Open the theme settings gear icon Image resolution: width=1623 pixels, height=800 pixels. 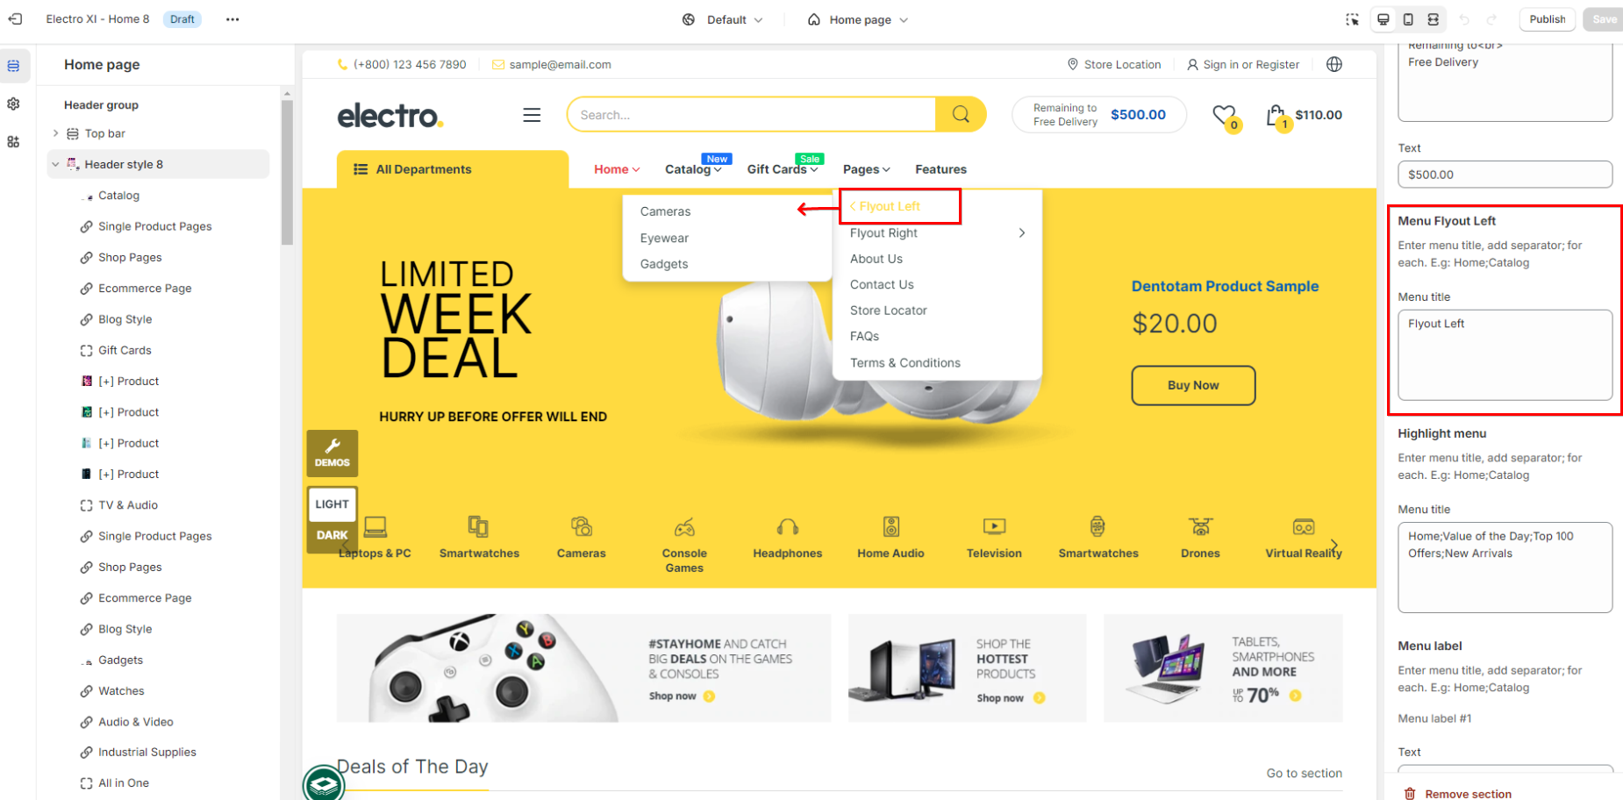13,104
